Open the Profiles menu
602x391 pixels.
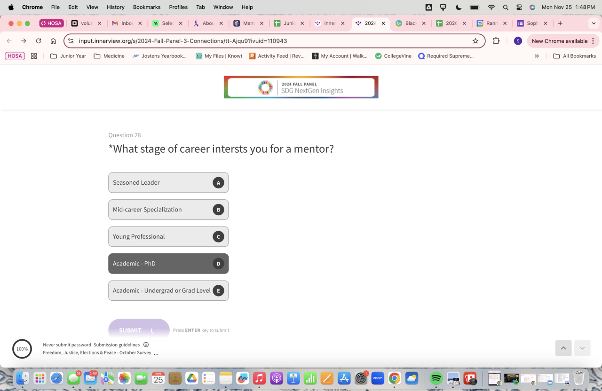click(178, 7)
